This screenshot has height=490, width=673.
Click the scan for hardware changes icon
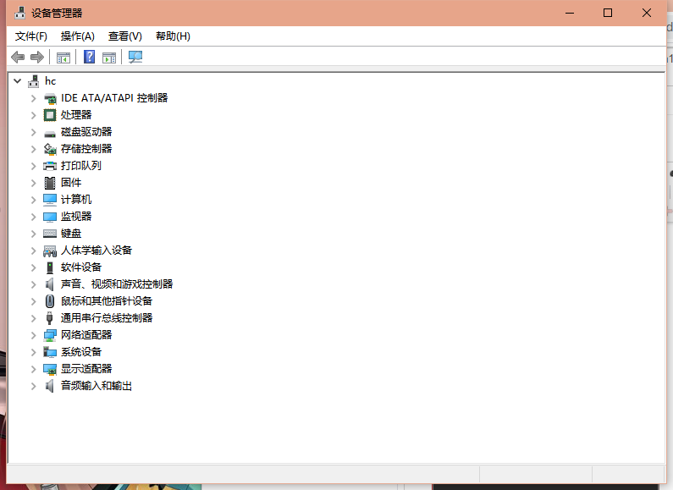point(135,57)
